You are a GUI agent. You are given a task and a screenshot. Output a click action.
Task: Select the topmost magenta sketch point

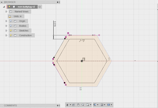pos(68,33)
